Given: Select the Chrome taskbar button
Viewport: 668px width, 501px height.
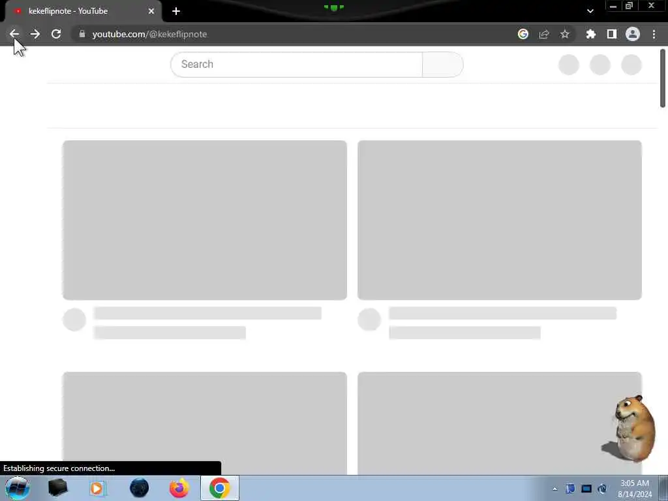Looking at the screenshot, I should point(220,488).
